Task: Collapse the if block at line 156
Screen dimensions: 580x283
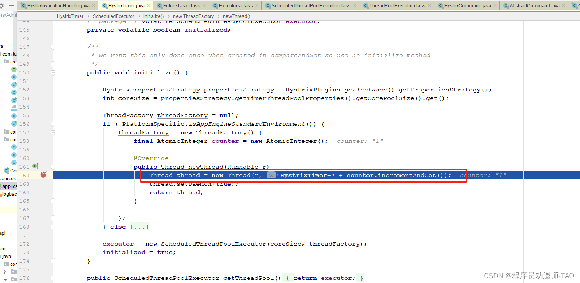Action: click(x=53, y=124)
